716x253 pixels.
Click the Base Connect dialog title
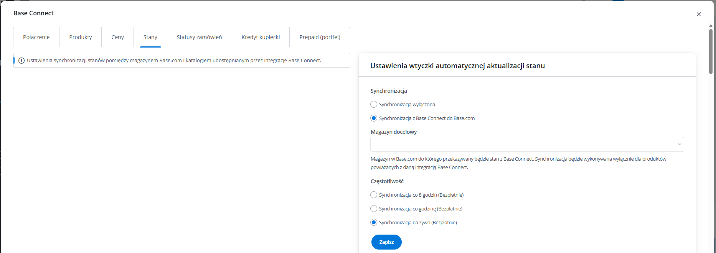[x=33, y=13]
